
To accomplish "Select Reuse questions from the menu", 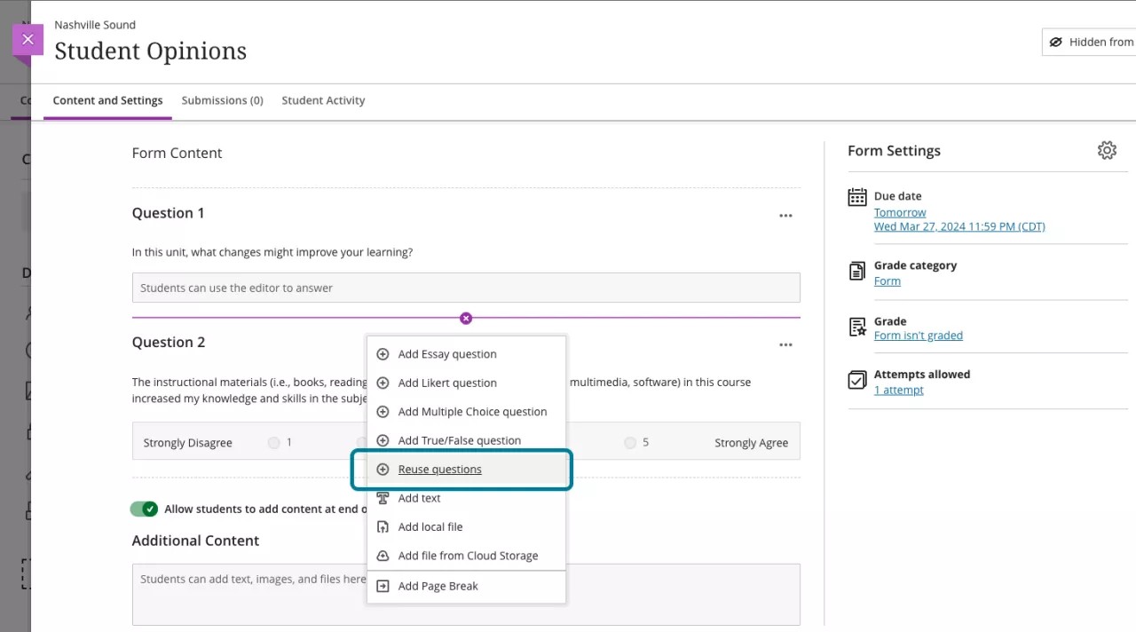I will point(440,469).
